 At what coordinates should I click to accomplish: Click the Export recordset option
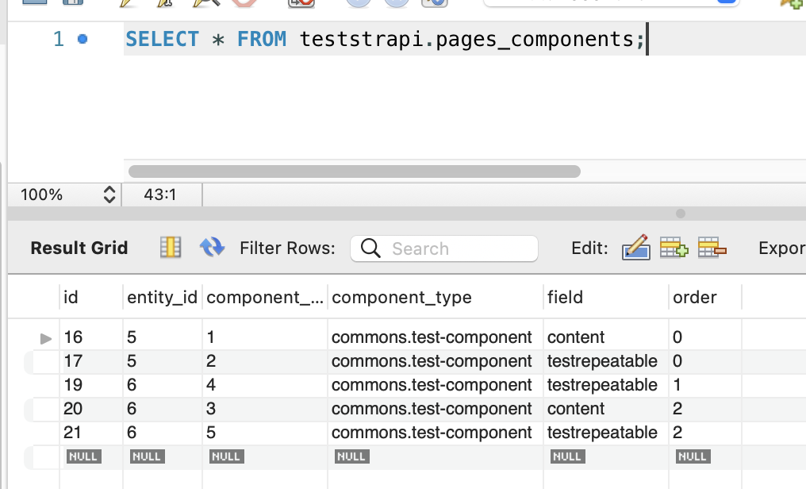click(x=781, y=248)
